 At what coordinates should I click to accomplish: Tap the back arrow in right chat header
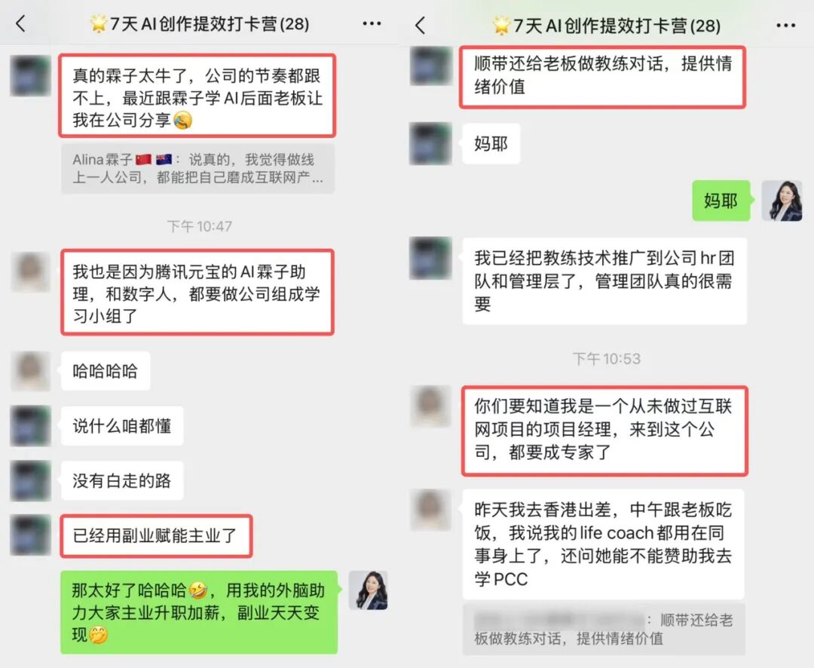(421, 25)
